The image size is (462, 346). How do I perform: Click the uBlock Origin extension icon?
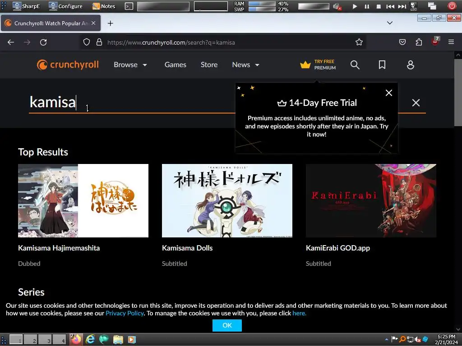coord(435,41)
